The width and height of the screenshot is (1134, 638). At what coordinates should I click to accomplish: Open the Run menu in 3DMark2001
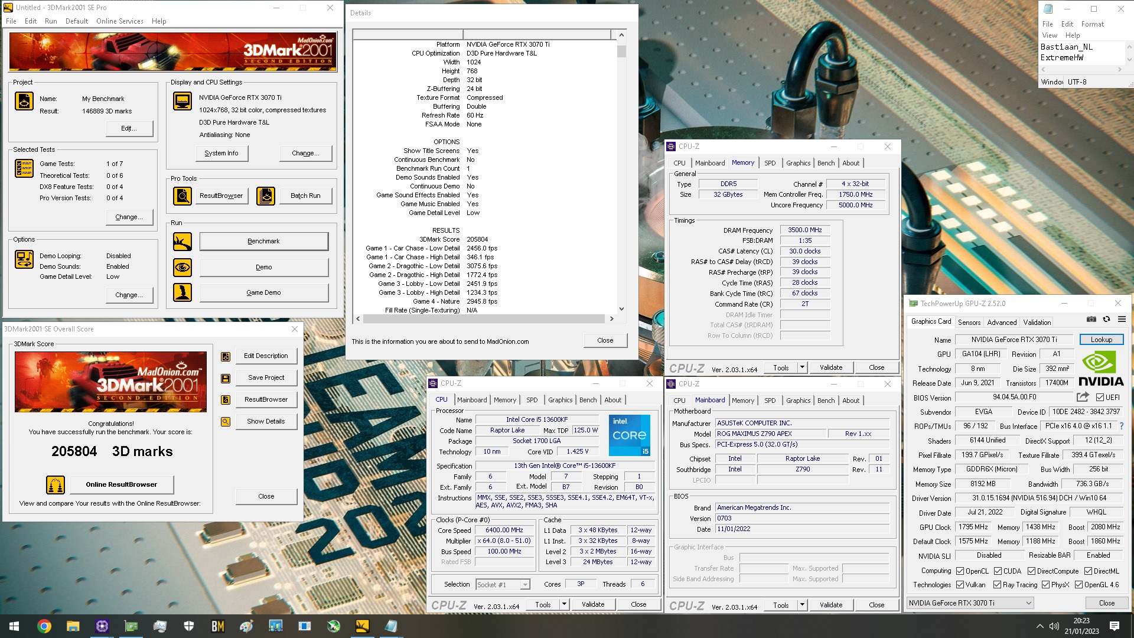51,21
